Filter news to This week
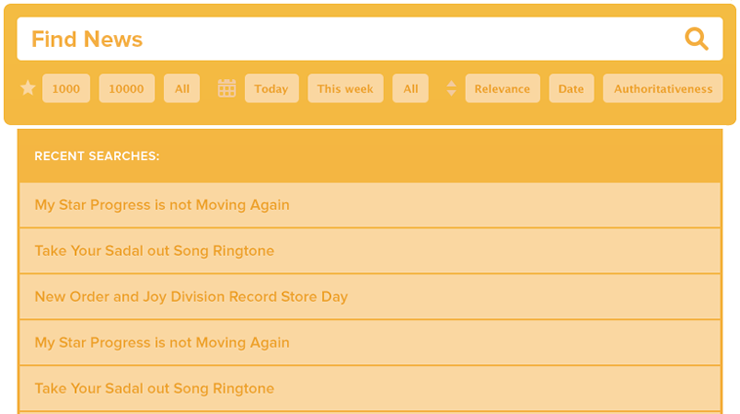The height and width of the screenshot is (414, 740). (346, 89)
